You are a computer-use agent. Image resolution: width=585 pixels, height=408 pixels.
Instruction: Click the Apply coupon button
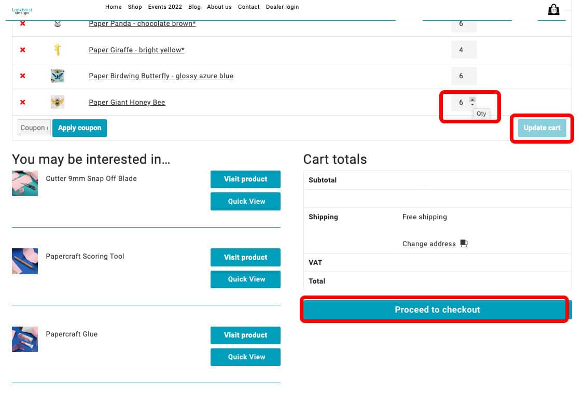click(x=79, y=128)
